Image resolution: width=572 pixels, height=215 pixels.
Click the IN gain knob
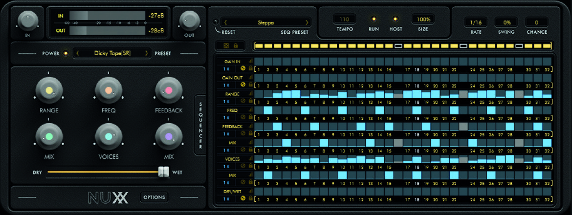click(x=28, y=21)
